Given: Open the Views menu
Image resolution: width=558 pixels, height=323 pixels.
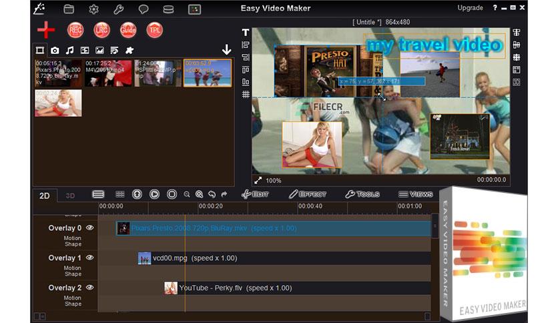Looking at the screenshot, I should (x=415, y=194).
